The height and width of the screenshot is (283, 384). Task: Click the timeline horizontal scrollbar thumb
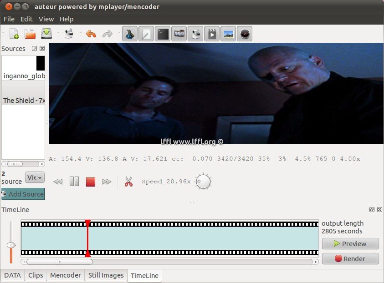point(60,262)
